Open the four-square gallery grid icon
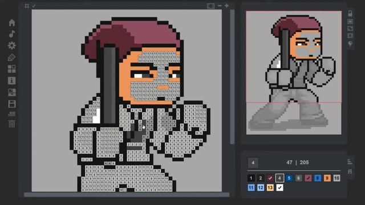365x205 pixels. 11,69
